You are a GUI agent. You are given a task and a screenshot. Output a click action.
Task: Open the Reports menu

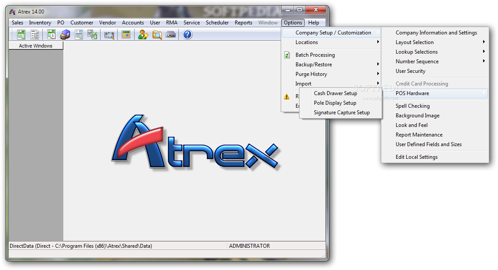point(244,23)
